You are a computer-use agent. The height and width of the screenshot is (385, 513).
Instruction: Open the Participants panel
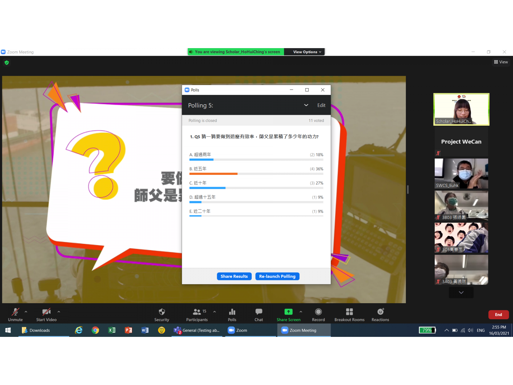click(197, 312)
